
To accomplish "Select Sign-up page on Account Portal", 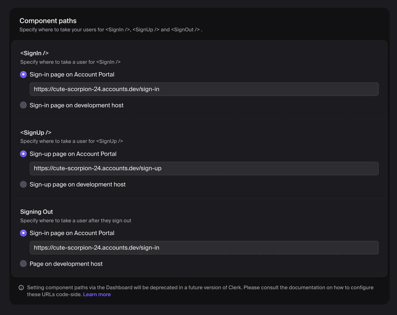I will coord(23,153).
